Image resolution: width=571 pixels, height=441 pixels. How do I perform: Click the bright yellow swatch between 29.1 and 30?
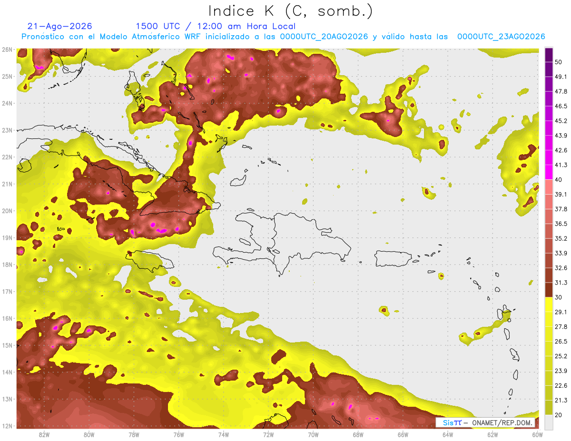point(549,304)
